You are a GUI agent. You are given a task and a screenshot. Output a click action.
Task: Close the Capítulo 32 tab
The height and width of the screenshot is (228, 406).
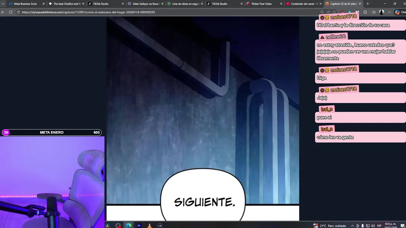(x=360, y=4)
